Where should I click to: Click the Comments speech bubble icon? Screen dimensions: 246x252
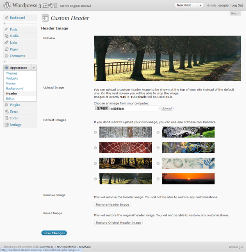point(7,56)
